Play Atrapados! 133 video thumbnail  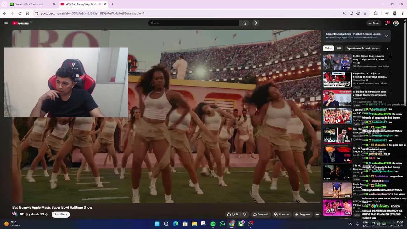[337, 80]
